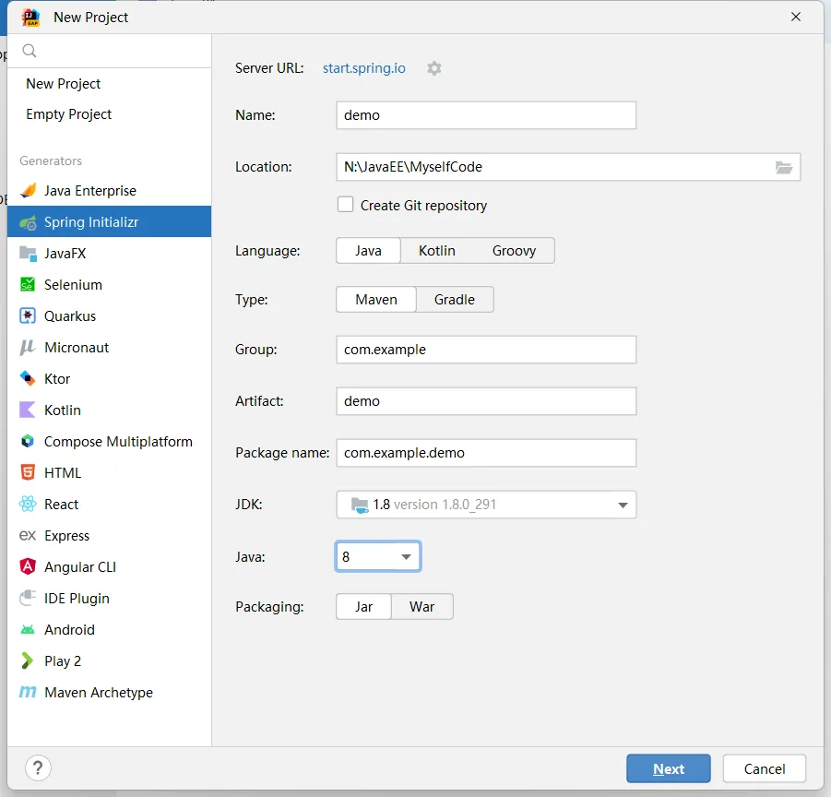Click the Quarkus generator icon
The height and width of the screenshot is (797, 831).
[28, 315]
